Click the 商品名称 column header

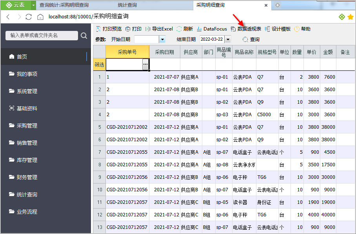tap(244, 52)
